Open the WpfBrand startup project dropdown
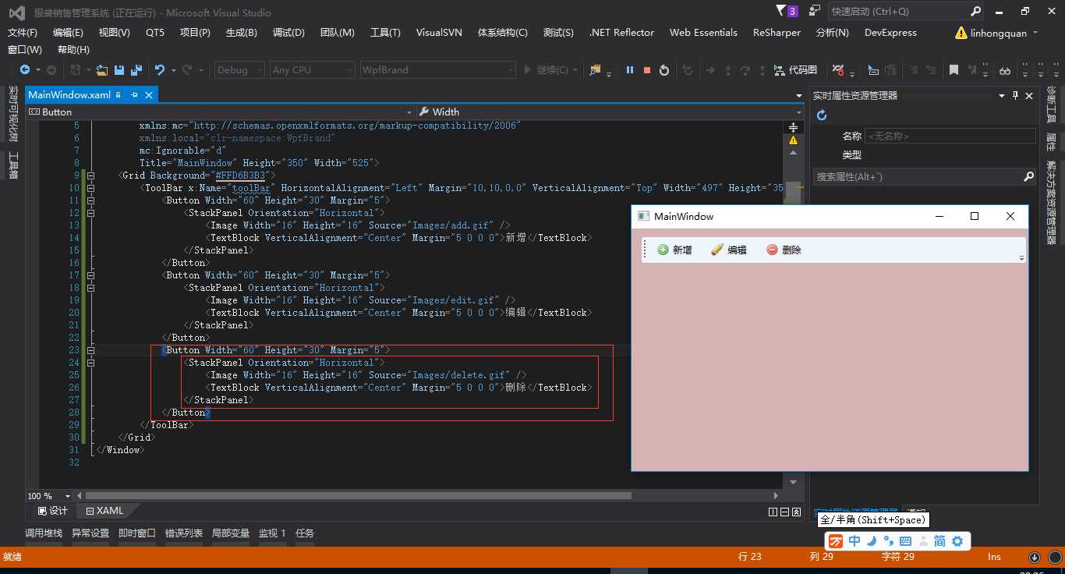The width and height of the screenshot is (1065, 574). pos(437,70)
